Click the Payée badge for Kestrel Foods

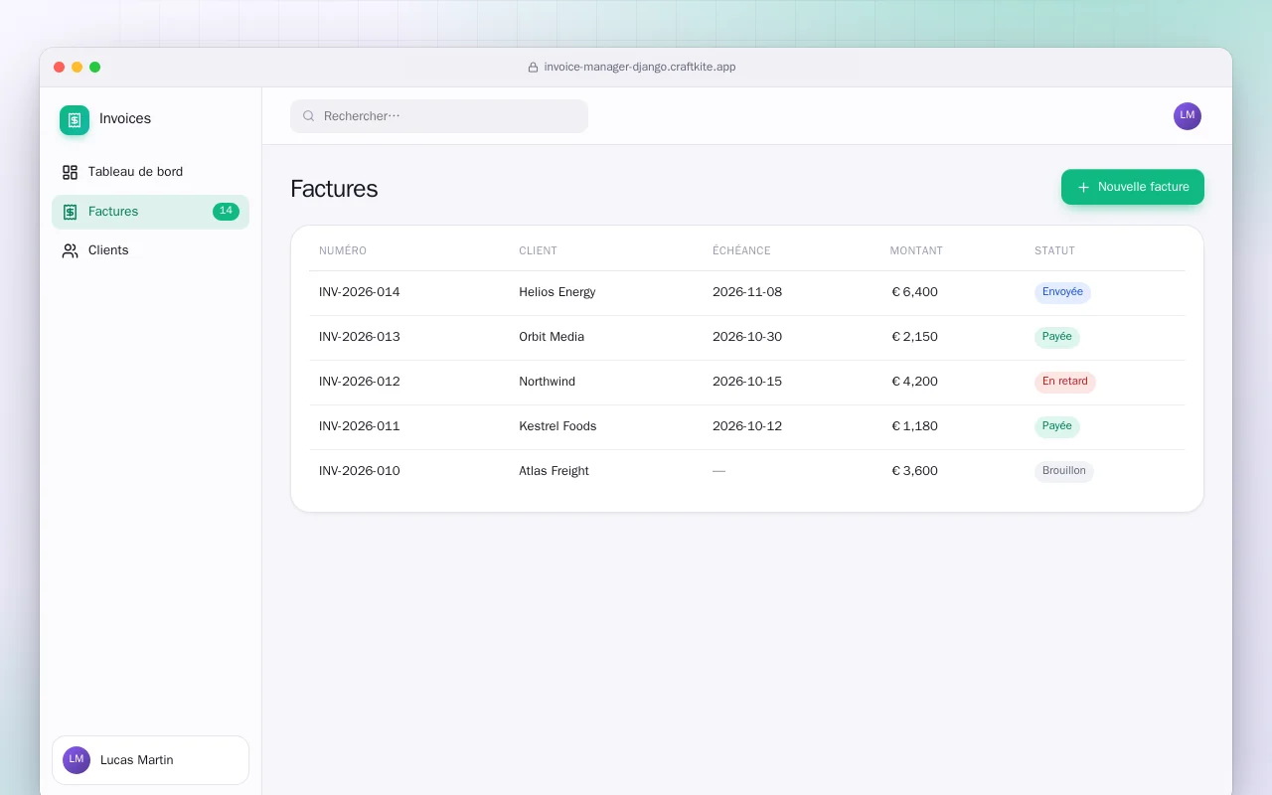1057,426
